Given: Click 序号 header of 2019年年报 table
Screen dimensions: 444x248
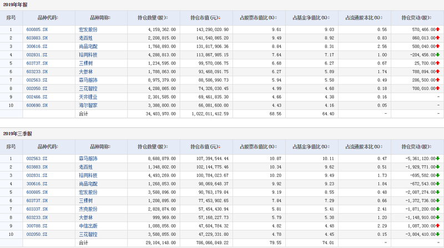Looking at the screenshot, I should pos(11,18).
